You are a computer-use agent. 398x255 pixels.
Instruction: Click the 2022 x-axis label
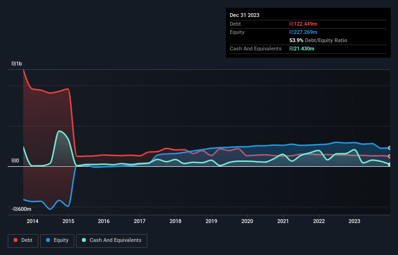319,221
